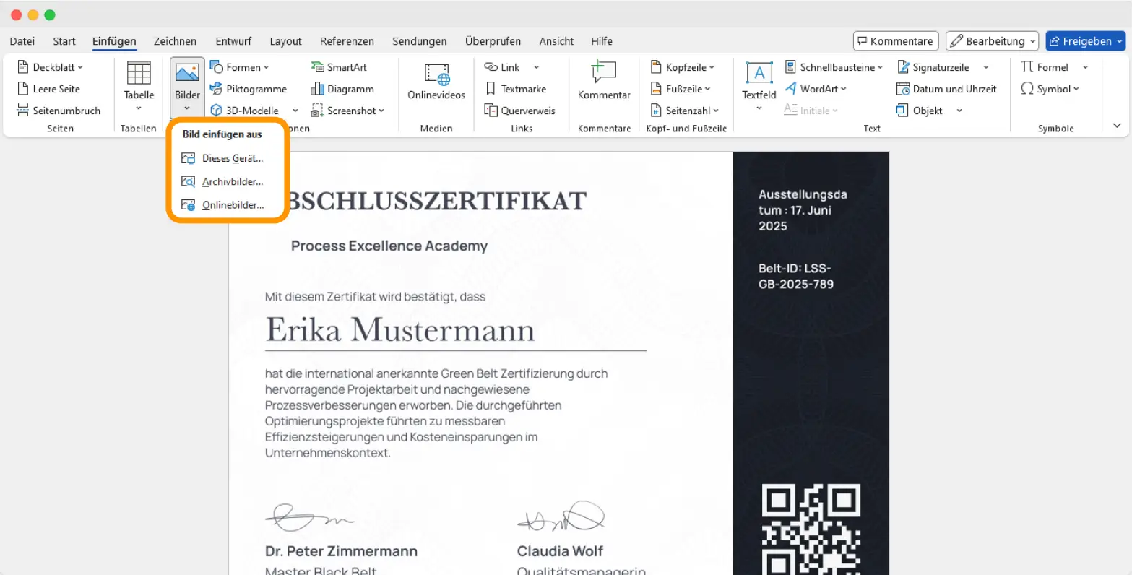
Task: Edit the Fußzeile footer
Action: [680, 89]
